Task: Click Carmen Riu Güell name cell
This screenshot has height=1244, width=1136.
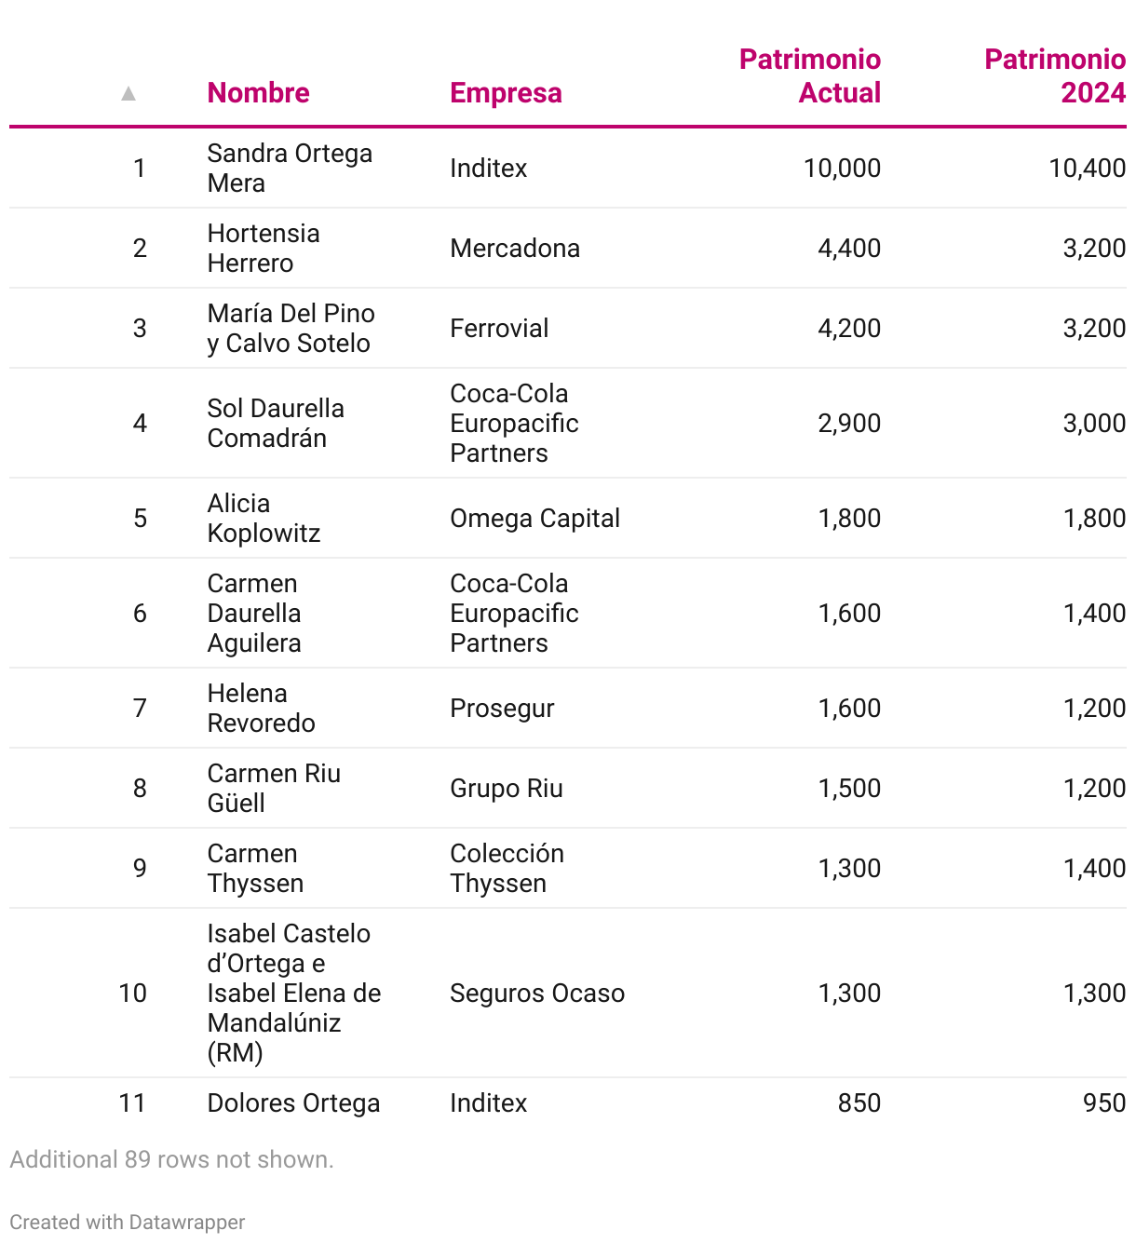Action: tap(274, 789)
